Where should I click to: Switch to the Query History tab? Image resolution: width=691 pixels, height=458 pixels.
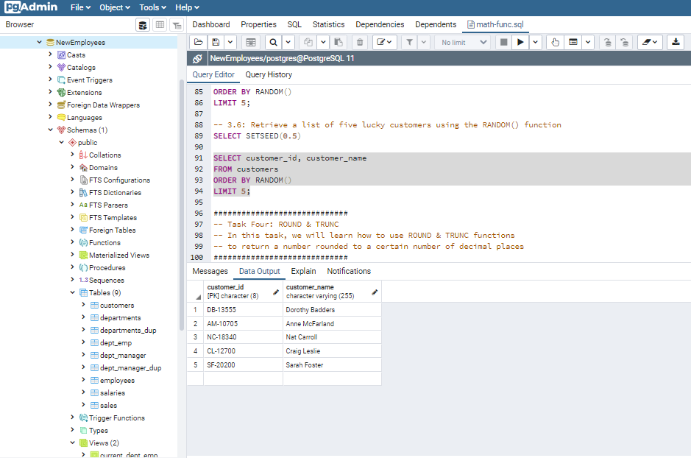coord(269,74)
